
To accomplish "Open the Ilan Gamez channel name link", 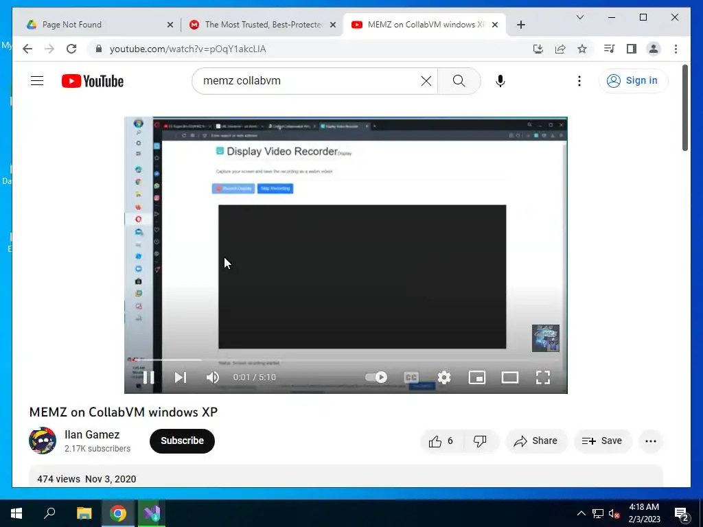I will [x=92, y=434].
